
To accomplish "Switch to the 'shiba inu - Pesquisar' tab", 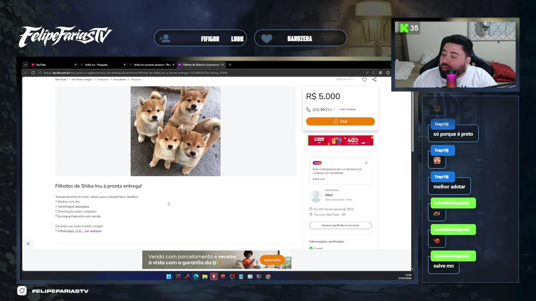I will click(x=103, y=65).
